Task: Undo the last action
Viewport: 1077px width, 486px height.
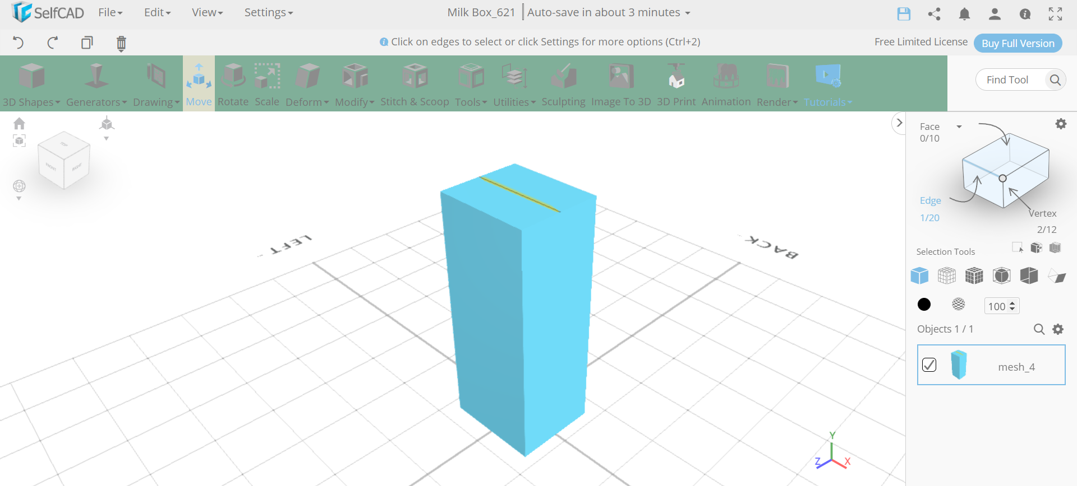Action: (19, 43)
